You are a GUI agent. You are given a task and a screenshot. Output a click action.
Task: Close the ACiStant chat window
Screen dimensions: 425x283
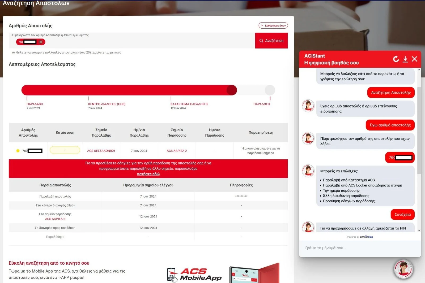pos(414,59)
